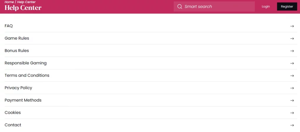
Task: Click the Login link
Action: pos(266,6)
